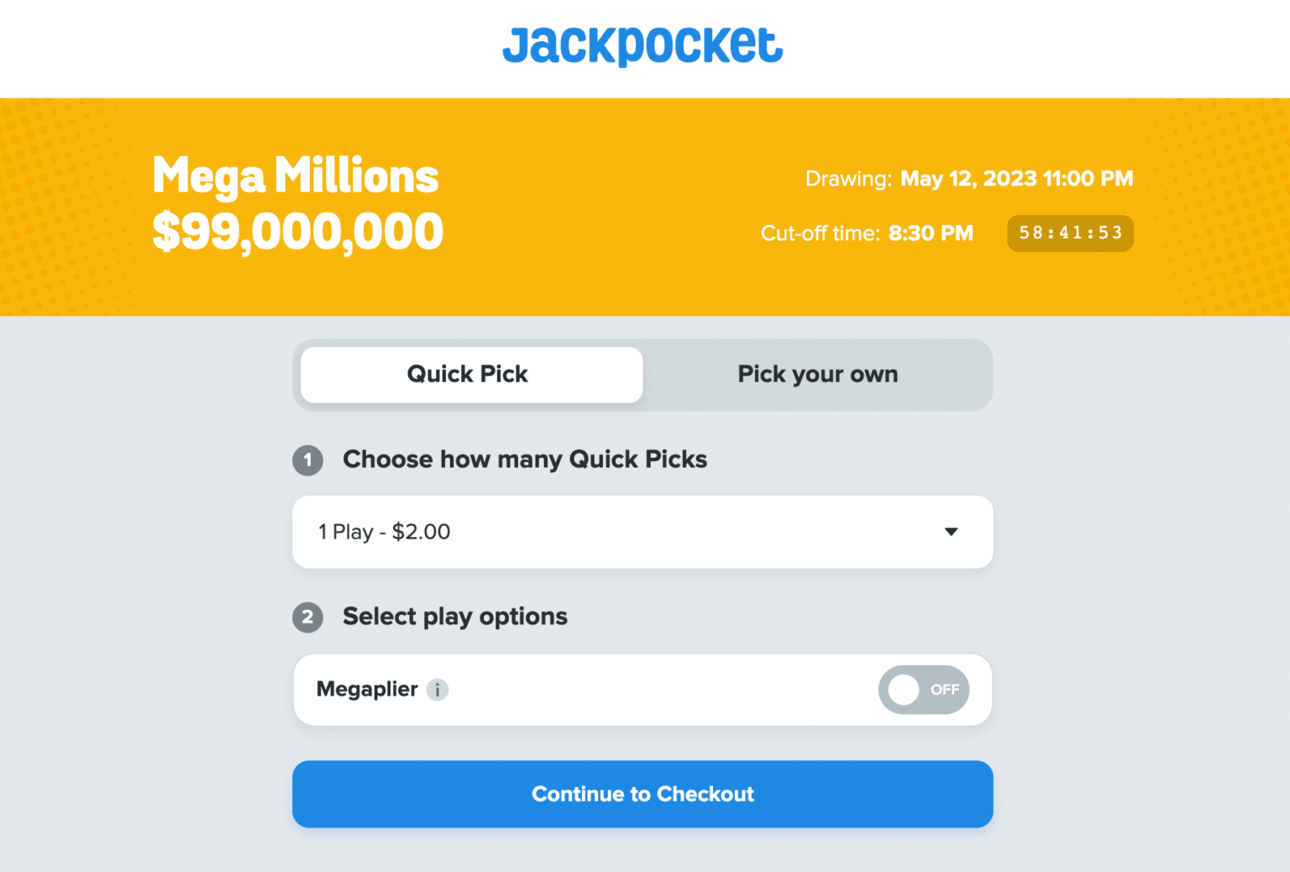Toggle the Megaplier switch on

pyautogui.click(x=924, y=690)
